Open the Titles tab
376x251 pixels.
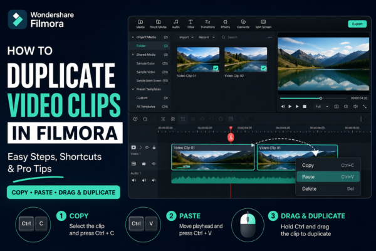click(x=191, y=24)
